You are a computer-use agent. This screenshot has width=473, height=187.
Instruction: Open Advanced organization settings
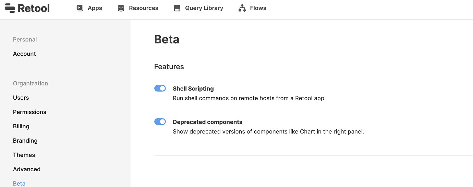tap(27, 169)
